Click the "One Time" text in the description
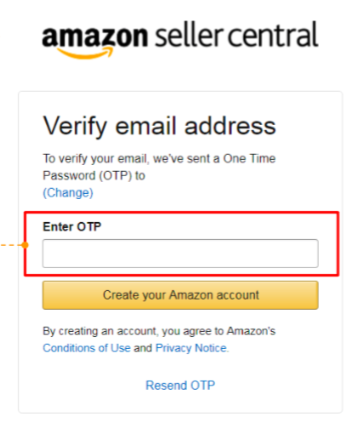The height and width of the screenshot is (422, 358). pyautogui.click(x=249, y=158)
